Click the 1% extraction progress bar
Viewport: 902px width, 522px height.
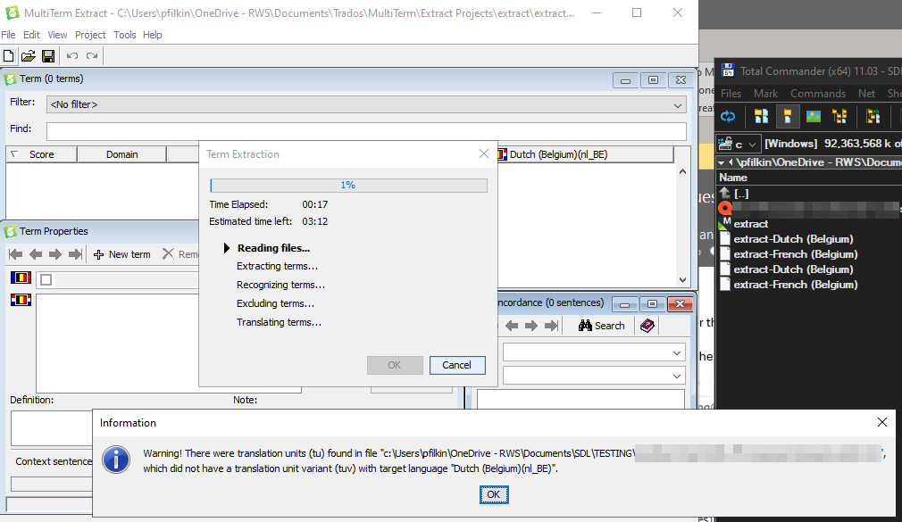coord(348,185)
